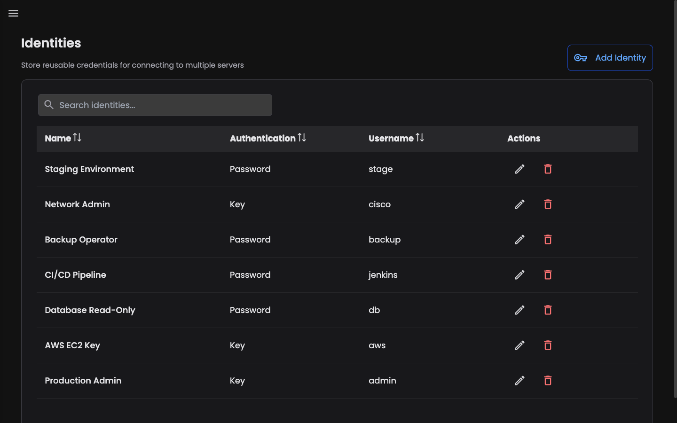Viewport: 677px width, 423px height.
Task: Click the pencil icon for AWS EC2 Key
Action: (x=520, y=345)
